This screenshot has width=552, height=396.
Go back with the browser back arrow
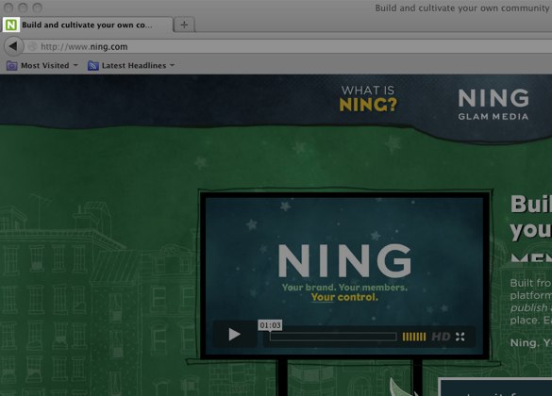click(13, 46)
